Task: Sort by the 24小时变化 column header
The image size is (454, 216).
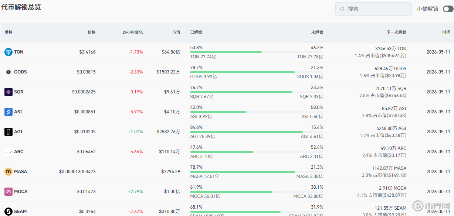Action: pyautogui.click(x=133, y=32)
